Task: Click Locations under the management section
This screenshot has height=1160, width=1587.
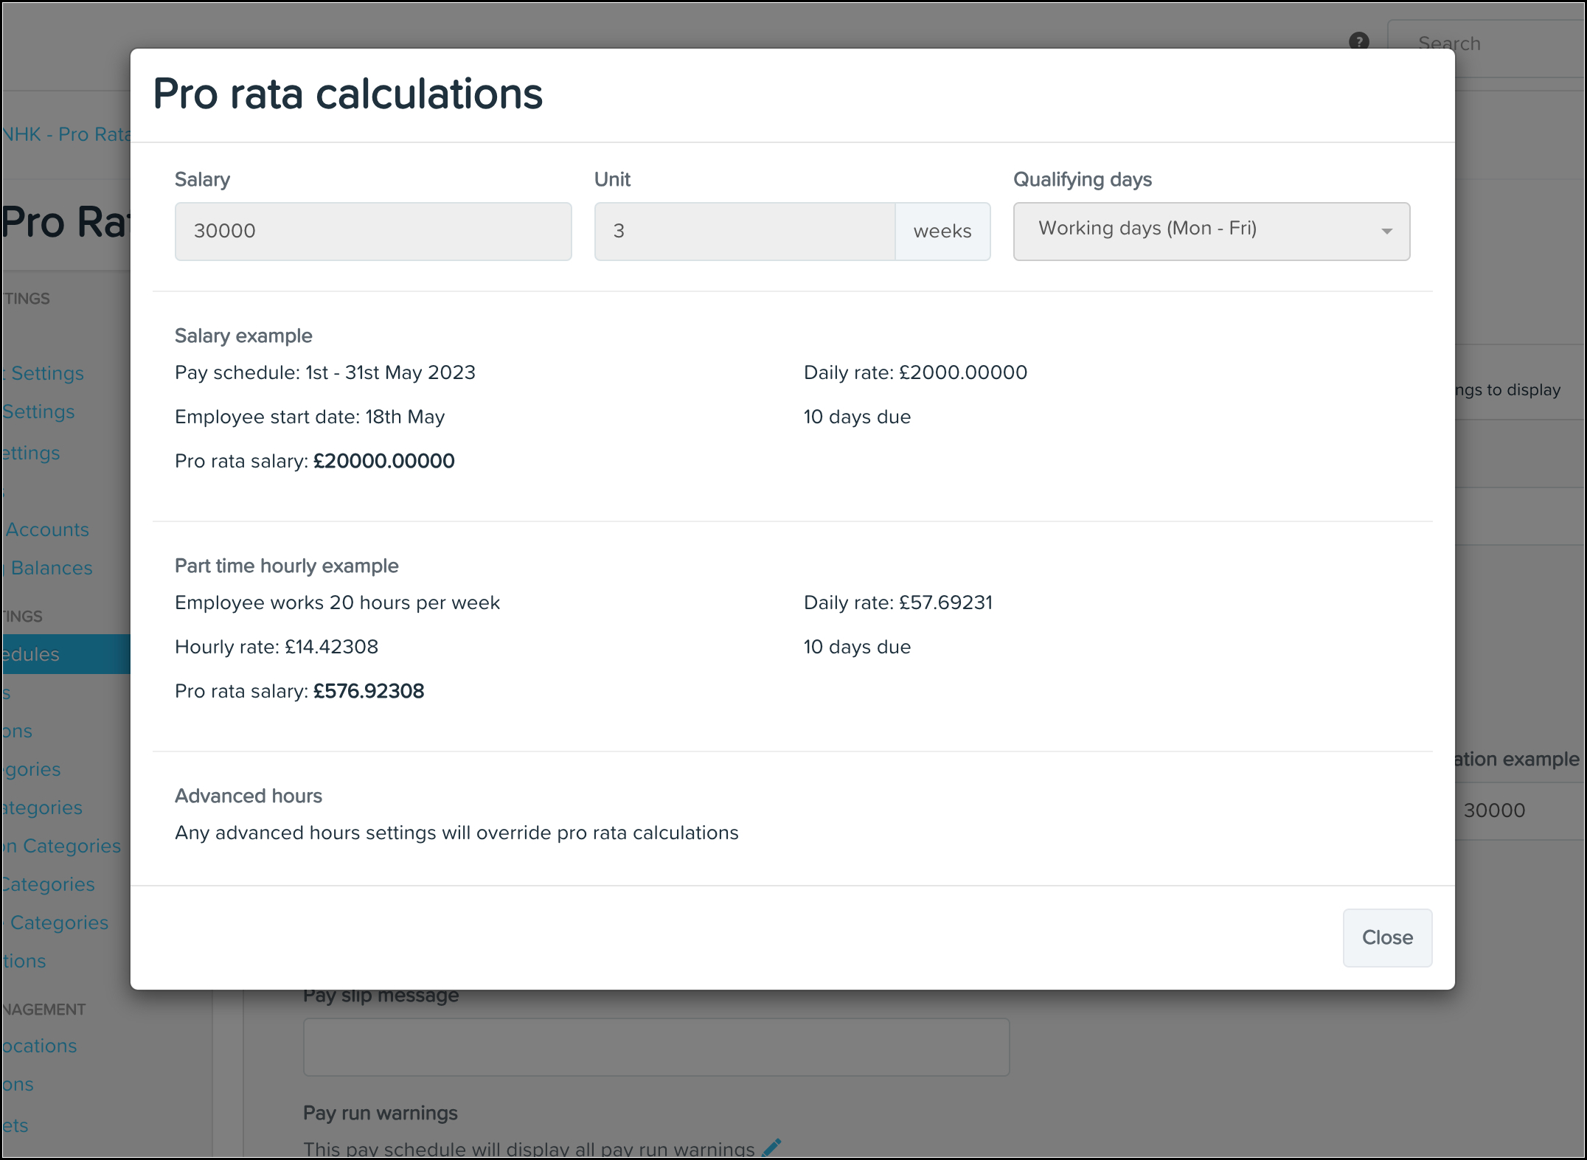Action: click(x=38, y=1046)
